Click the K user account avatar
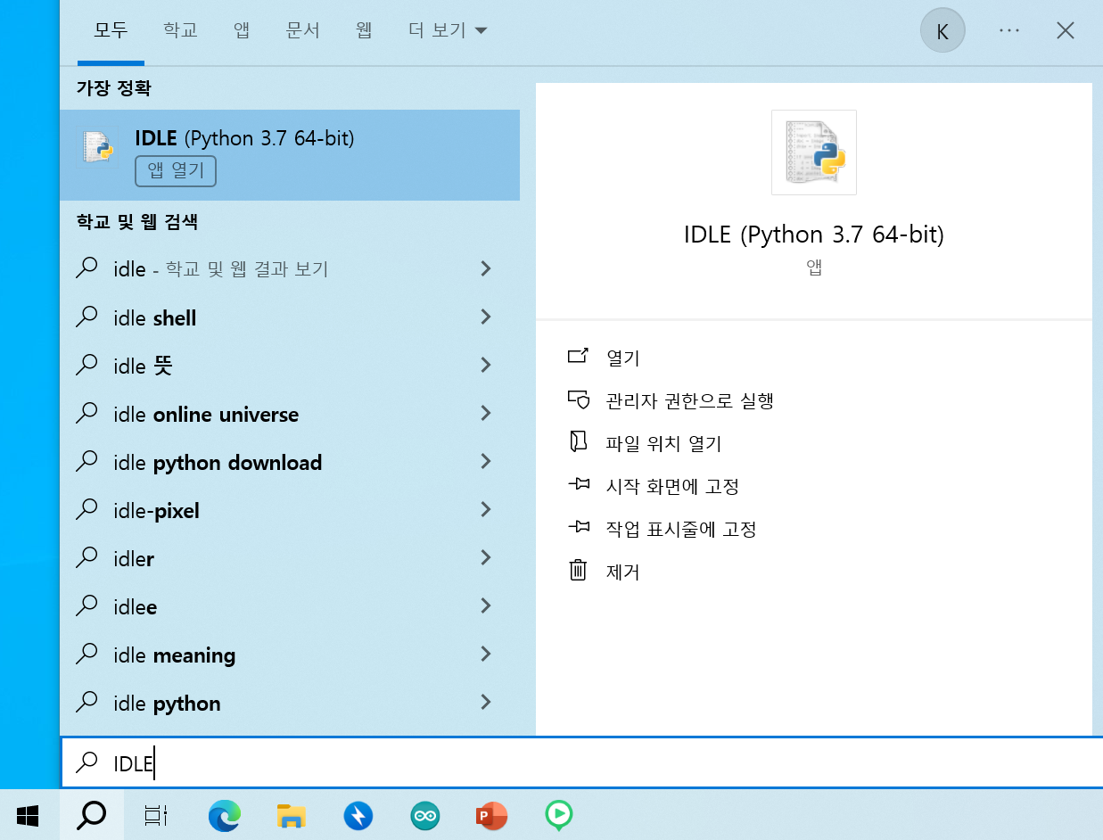This screenshot has width=1103, height=840. (x=942, y=31)
